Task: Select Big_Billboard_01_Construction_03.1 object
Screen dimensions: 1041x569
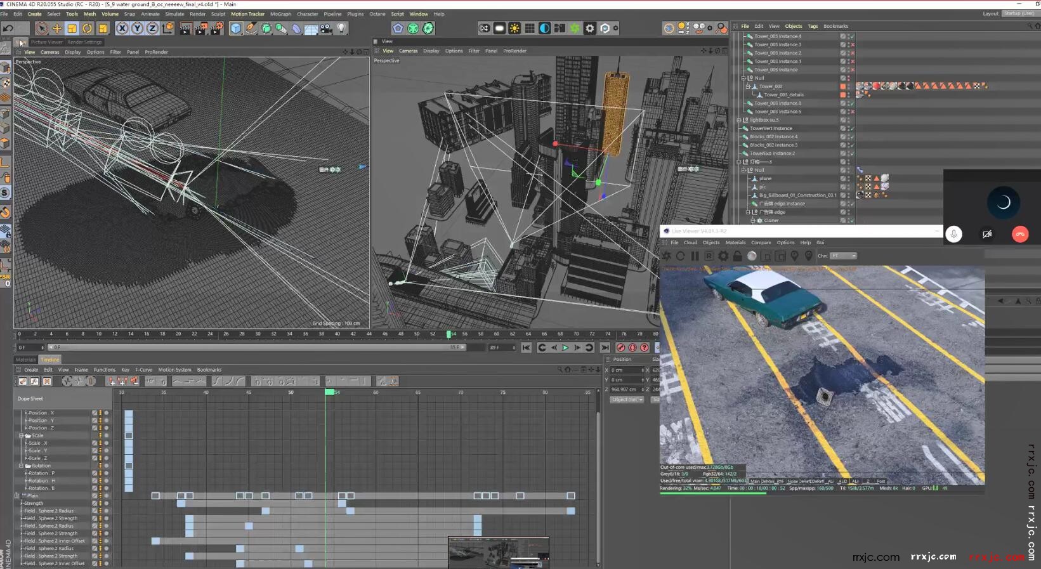Action: coord(797,195)
